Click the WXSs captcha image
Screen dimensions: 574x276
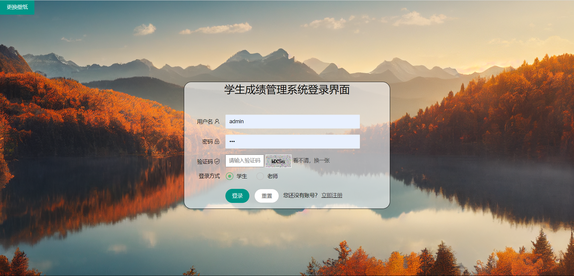(x=278, y=161)
